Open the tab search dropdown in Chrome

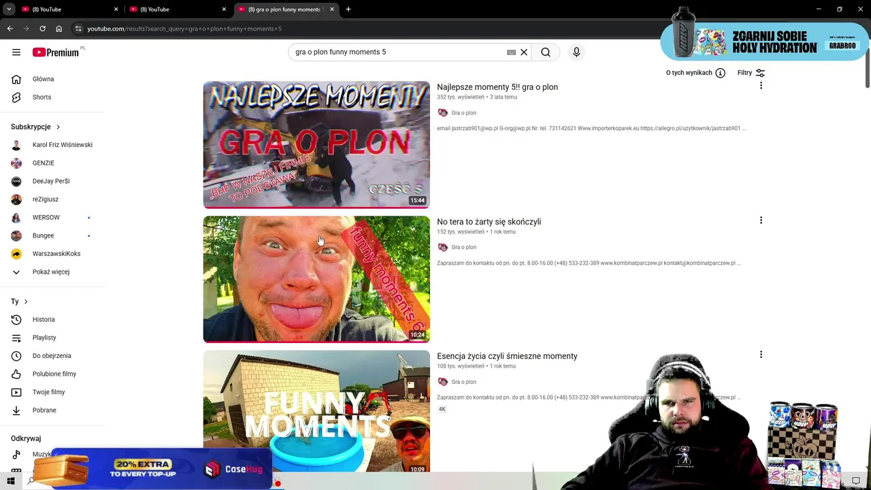coord(9,9)
